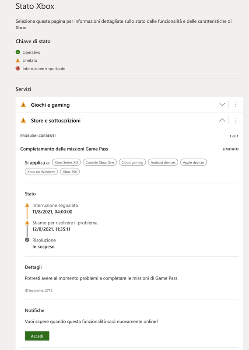Click the '1 di 1' counter
The width and height of the screenshot is (249, 350).
coord(234,136)
